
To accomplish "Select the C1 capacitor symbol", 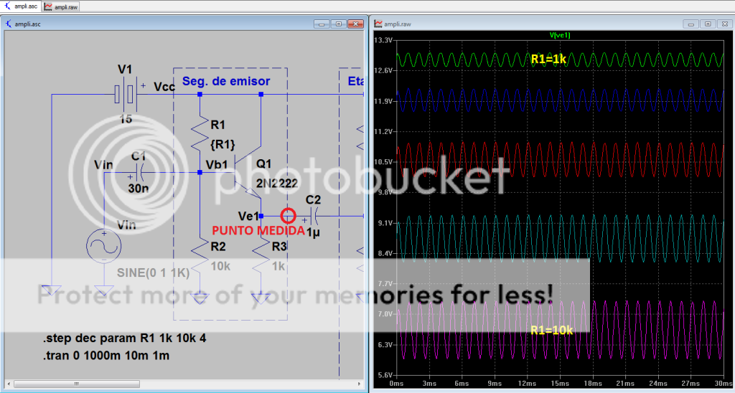I will tap(139, 172).
